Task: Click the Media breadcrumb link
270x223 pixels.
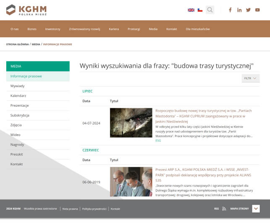Action: (36, 44)
